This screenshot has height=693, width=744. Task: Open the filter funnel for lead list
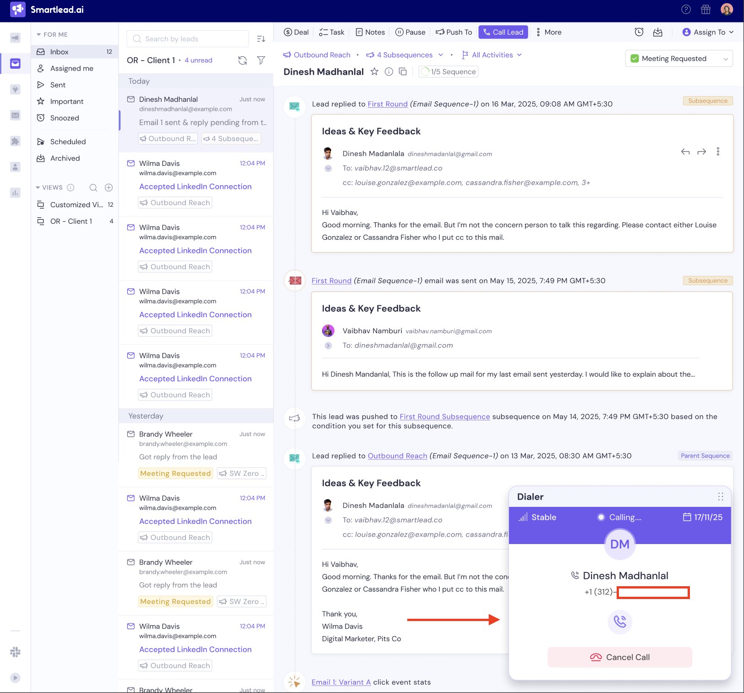(261, 60)
